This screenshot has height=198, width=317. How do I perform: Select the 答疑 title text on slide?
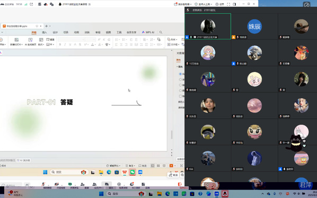click(x=67, y=102)
